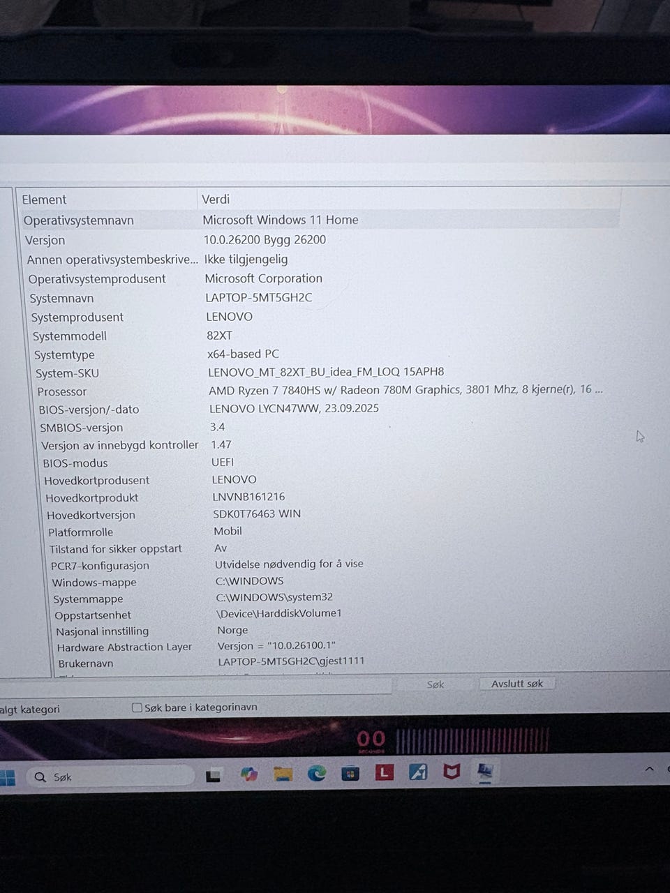Select the Hardware Abstraction Layer row
Screen dimensions: 670x893
[x=338, y=647]
